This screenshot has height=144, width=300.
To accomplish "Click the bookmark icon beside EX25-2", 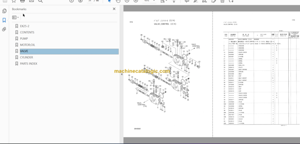I will point(17,26).
